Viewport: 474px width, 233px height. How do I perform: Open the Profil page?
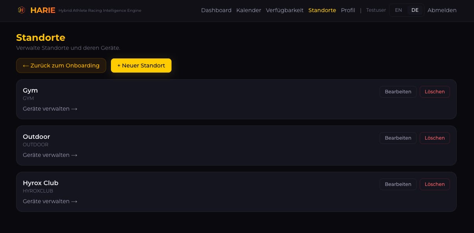348,10
